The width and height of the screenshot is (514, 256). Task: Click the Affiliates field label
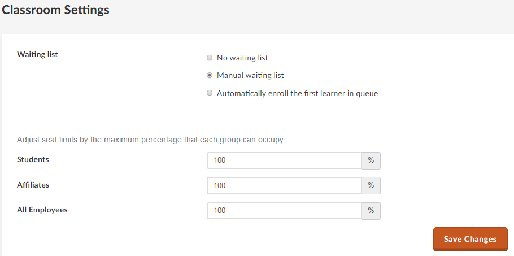click(33, 185)
